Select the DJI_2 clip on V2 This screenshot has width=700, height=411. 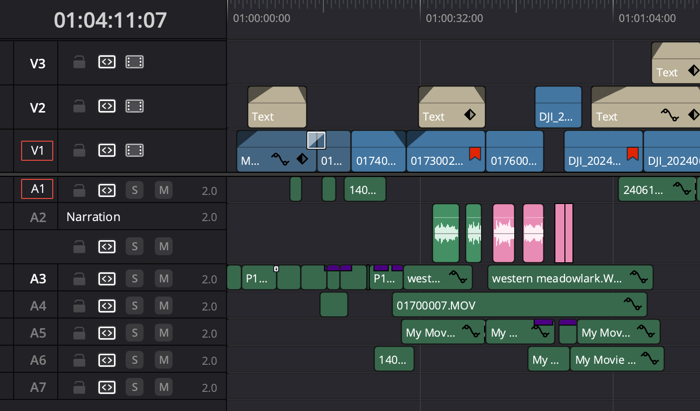coord(558,107)
